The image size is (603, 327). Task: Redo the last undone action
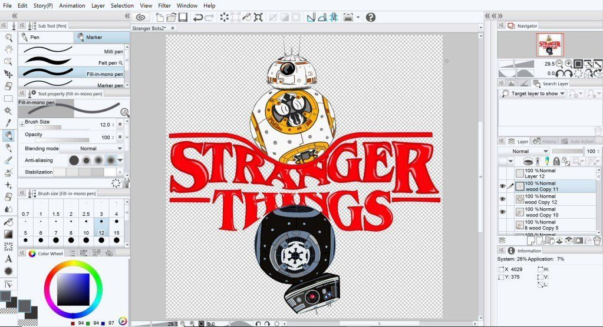[x=209, y=17]
